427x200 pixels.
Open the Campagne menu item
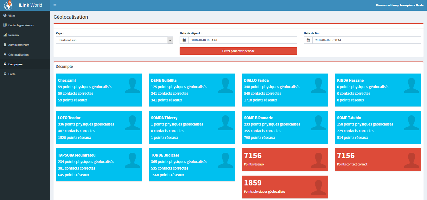[15, 64]
